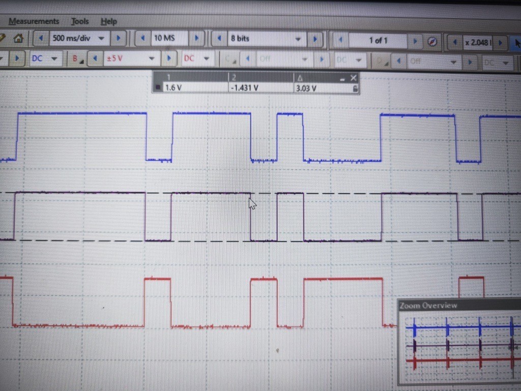Click the 10 MS samples field
This screenshot has height=391, width=521.
(x=169, y=38)
